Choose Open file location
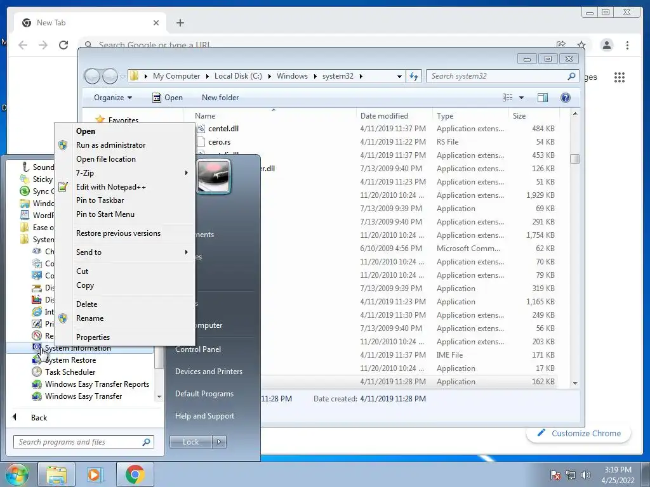 point(106,159)
